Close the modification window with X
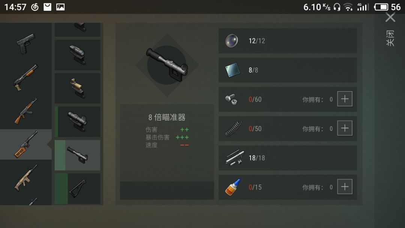 [390, 18]
